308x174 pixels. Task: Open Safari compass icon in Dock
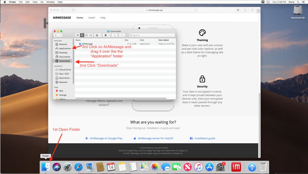point(79,167)
